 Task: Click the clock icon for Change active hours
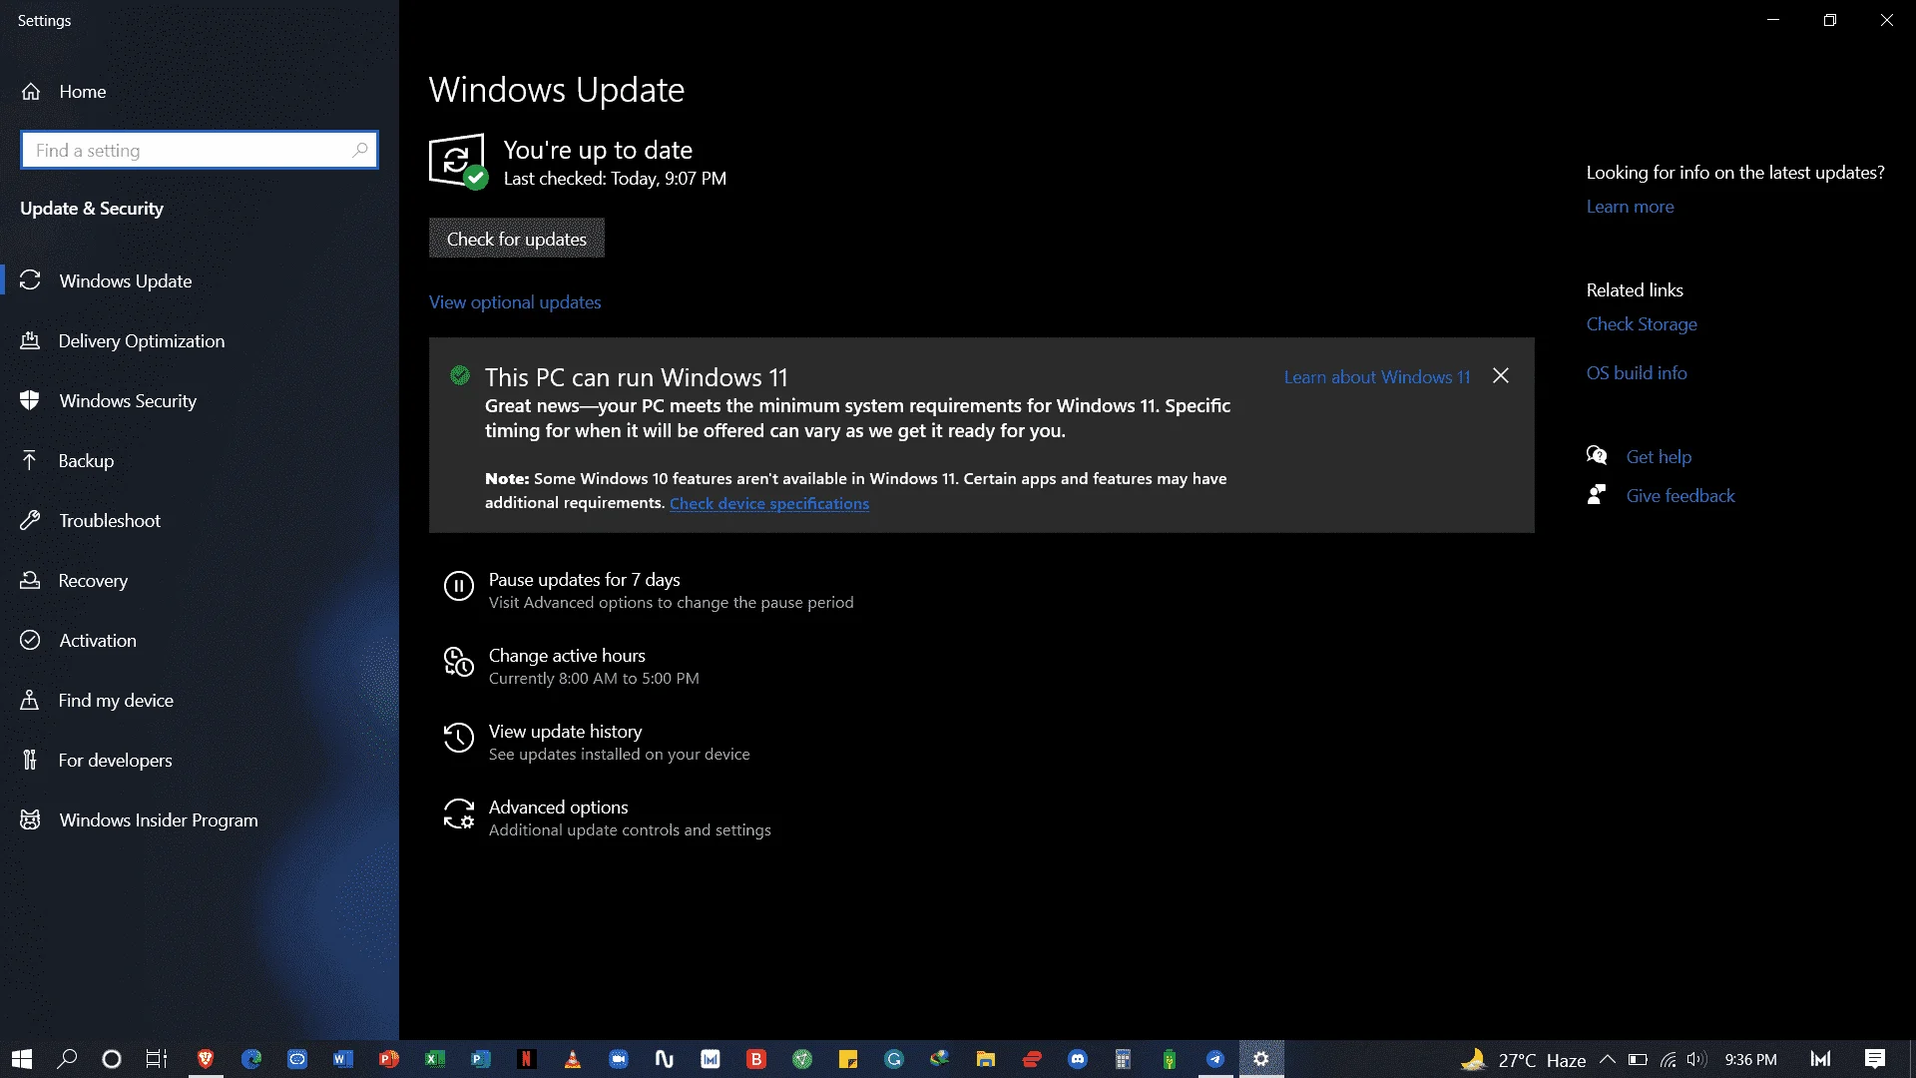459,662
